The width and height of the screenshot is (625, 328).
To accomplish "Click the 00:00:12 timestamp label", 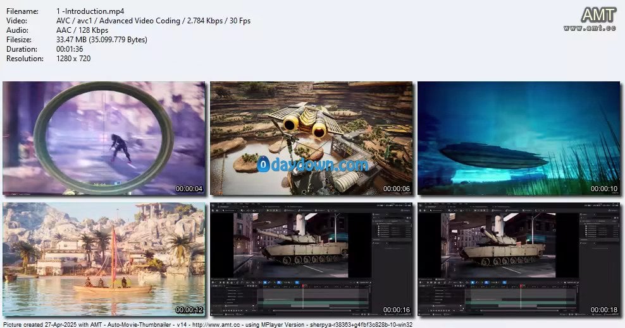I will (x=189, y=310).
